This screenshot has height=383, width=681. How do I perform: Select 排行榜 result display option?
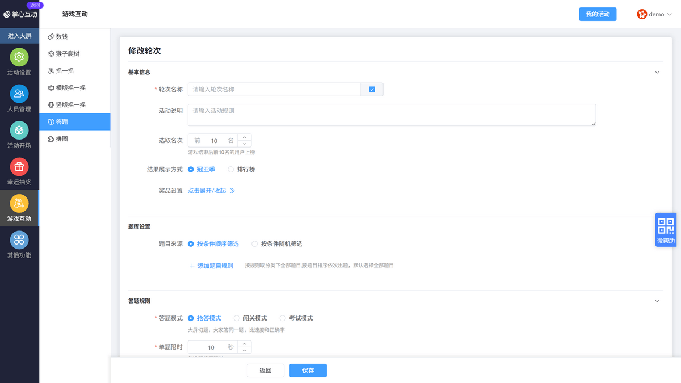pos(241,169)
